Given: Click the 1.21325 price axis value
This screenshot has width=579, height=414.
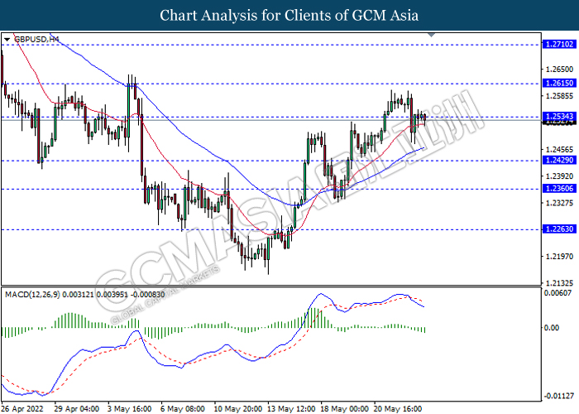Looking at the screenshot, I should [x=559, y=283].
